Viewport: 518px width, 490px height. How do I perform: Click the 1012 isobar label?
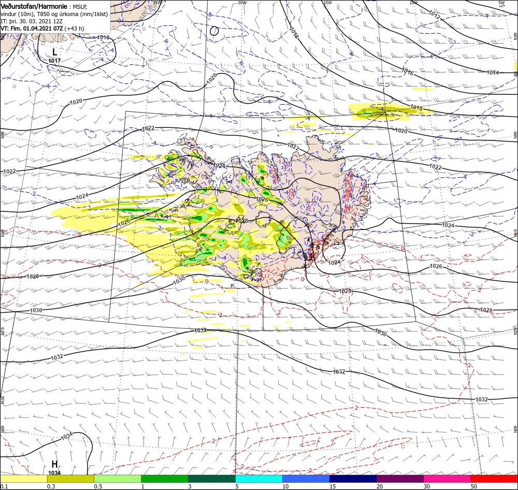[x=435, y=14]
